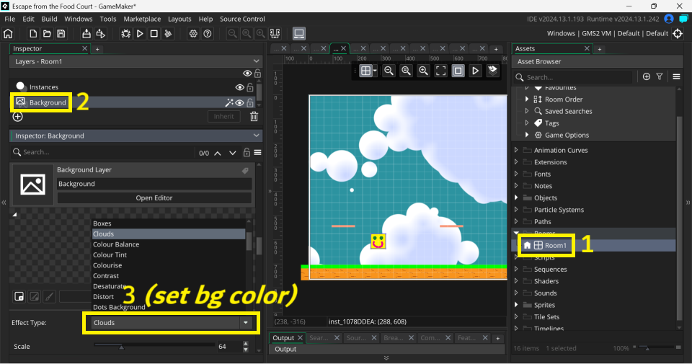Click the room preview play button
Image resolution: width=692 pixels, height=364 pixels.
pyautogui.click(x=476, y=71)
